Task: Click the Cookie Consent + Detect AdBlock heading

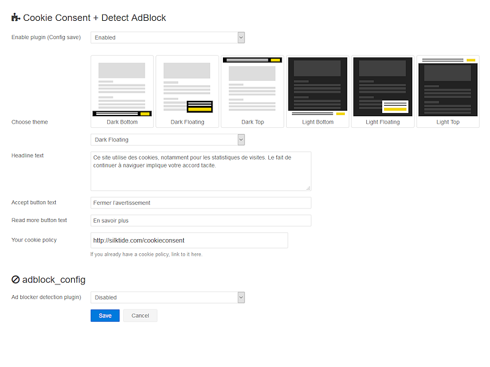Action: pos(94,18)
